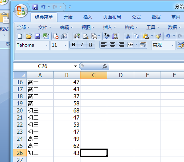Click the wrap text icon

143,45
